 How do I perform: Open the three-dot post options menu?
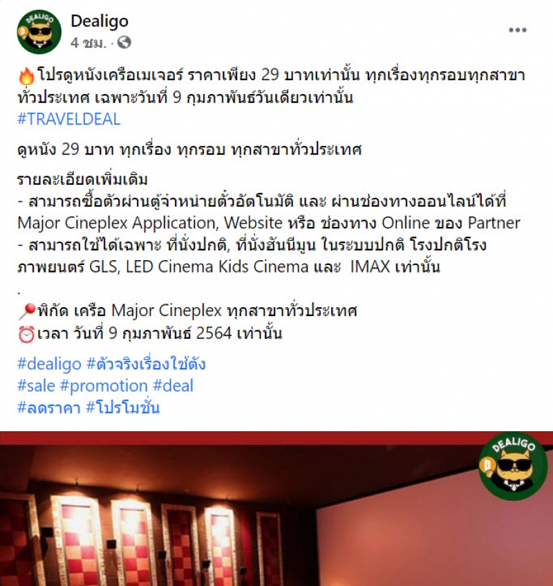coord(518,30)
